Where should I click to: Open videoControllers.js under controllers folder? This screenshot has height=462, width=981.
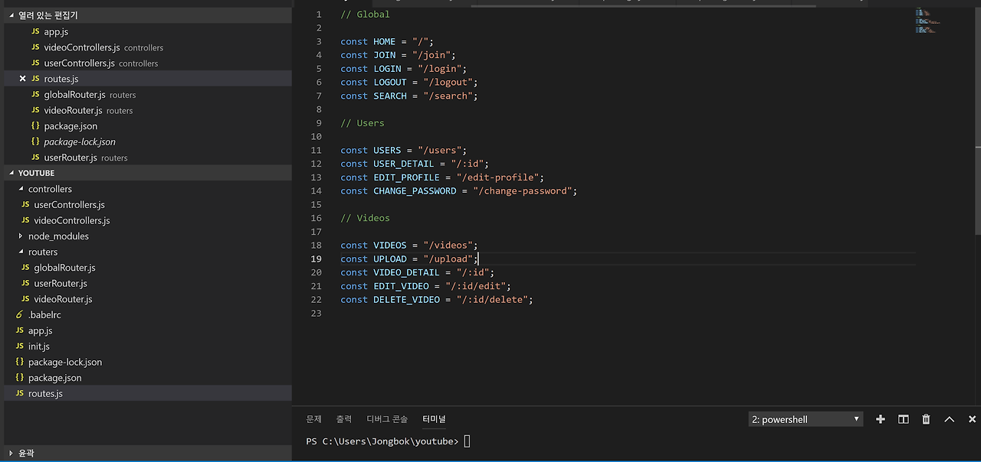pyautogui.click(x=148, y=220)
